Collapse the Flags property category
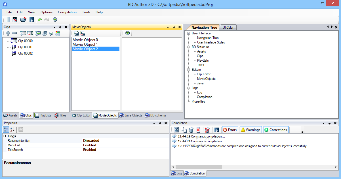This screenshot has width=341, height=179. [x=5, y=136]
